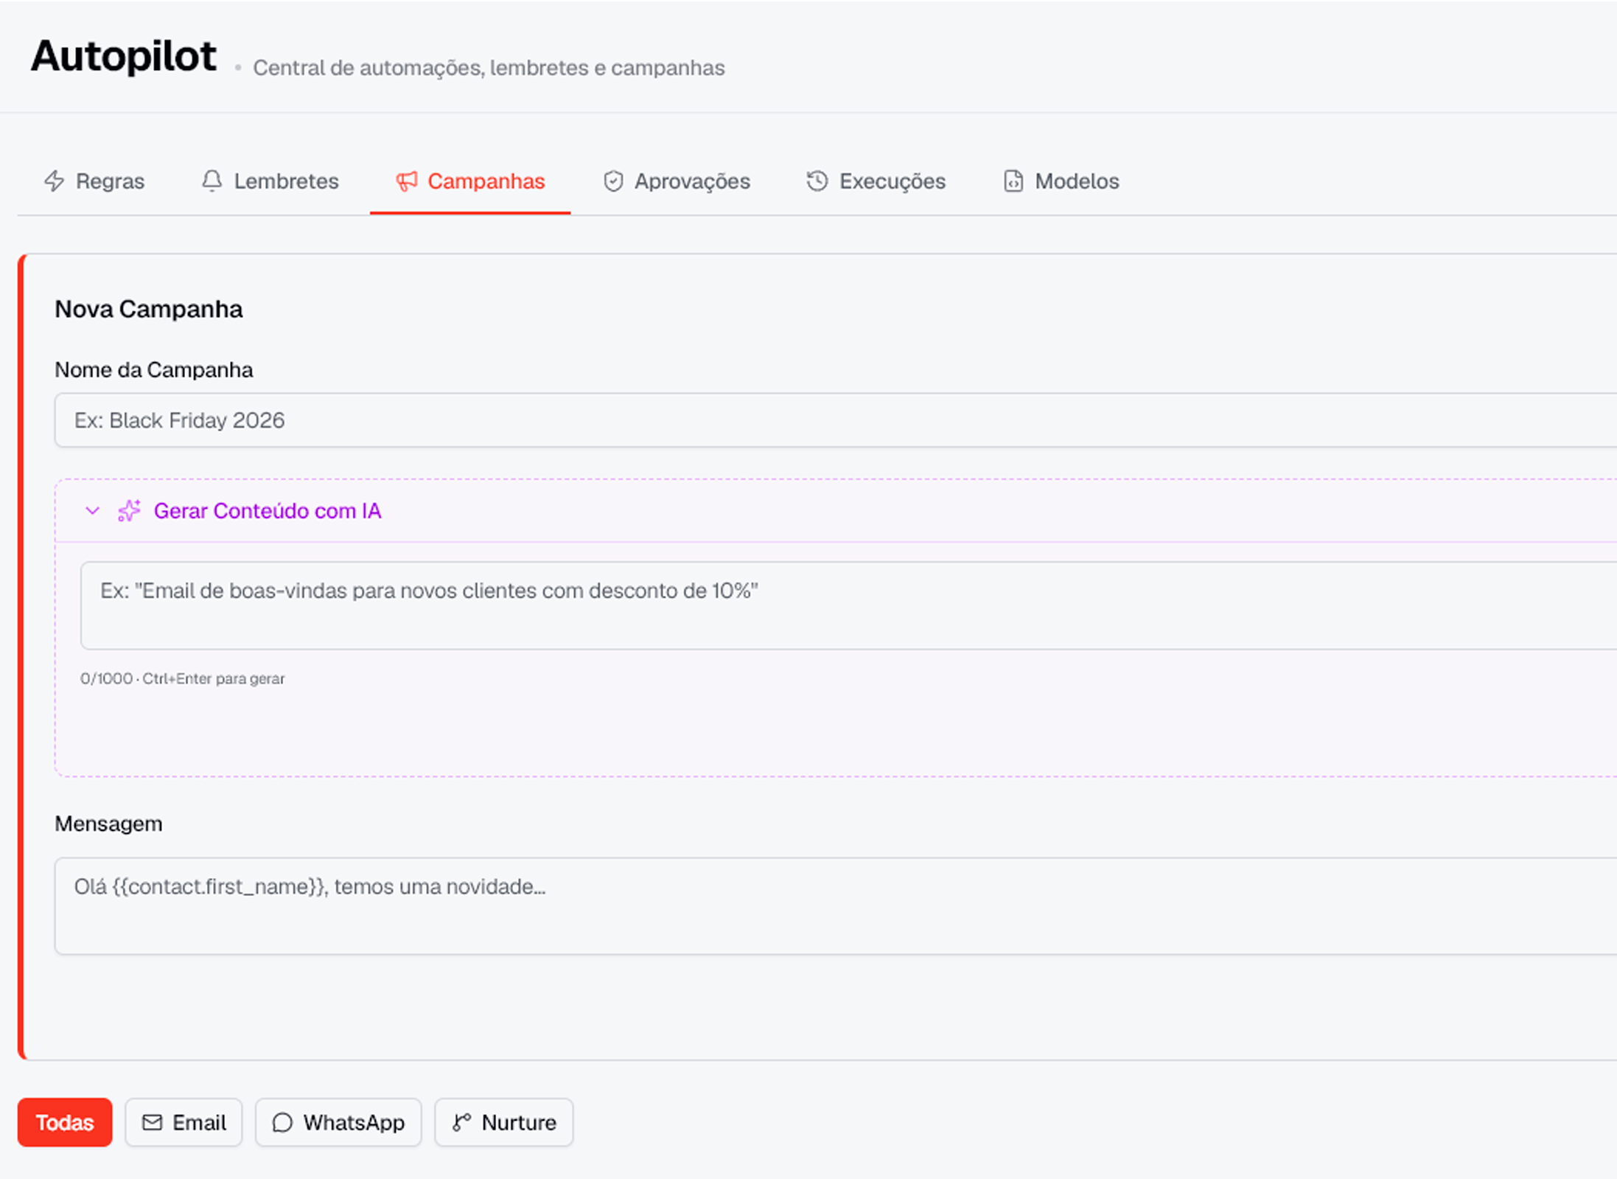
Task: Click the lightning bolt Regras icon
Action: 55,181
